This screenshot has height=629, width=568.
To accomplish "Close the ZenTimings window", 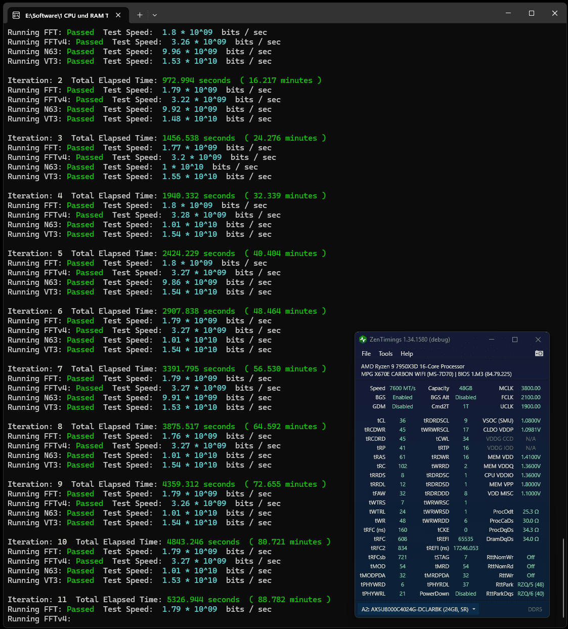I will 538,340.
